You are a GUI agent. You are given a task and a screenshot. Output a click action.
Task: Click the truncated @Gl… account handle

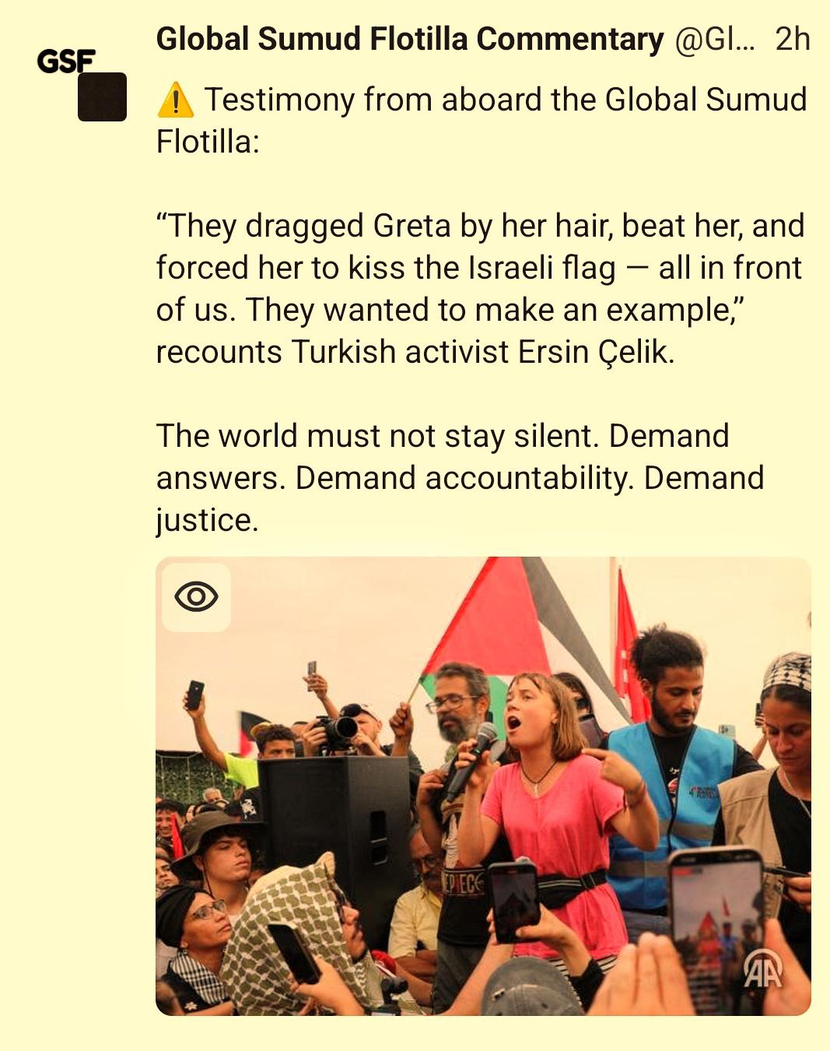[x=715, y=39]
